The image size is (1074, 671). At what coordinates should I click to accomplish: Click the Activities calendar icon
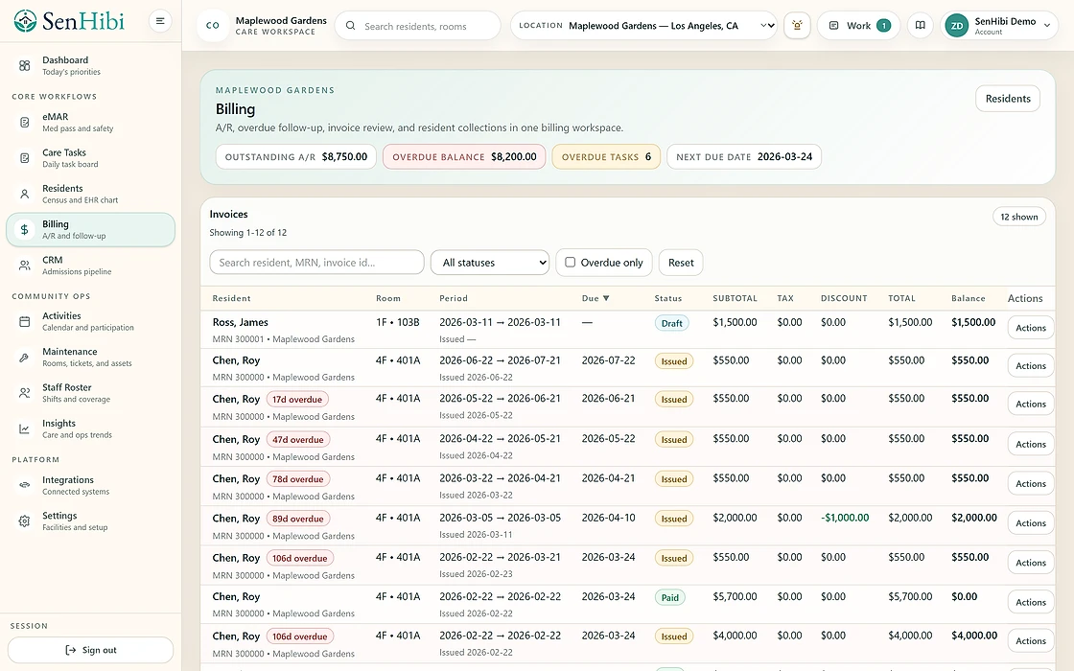pos(25,322)
